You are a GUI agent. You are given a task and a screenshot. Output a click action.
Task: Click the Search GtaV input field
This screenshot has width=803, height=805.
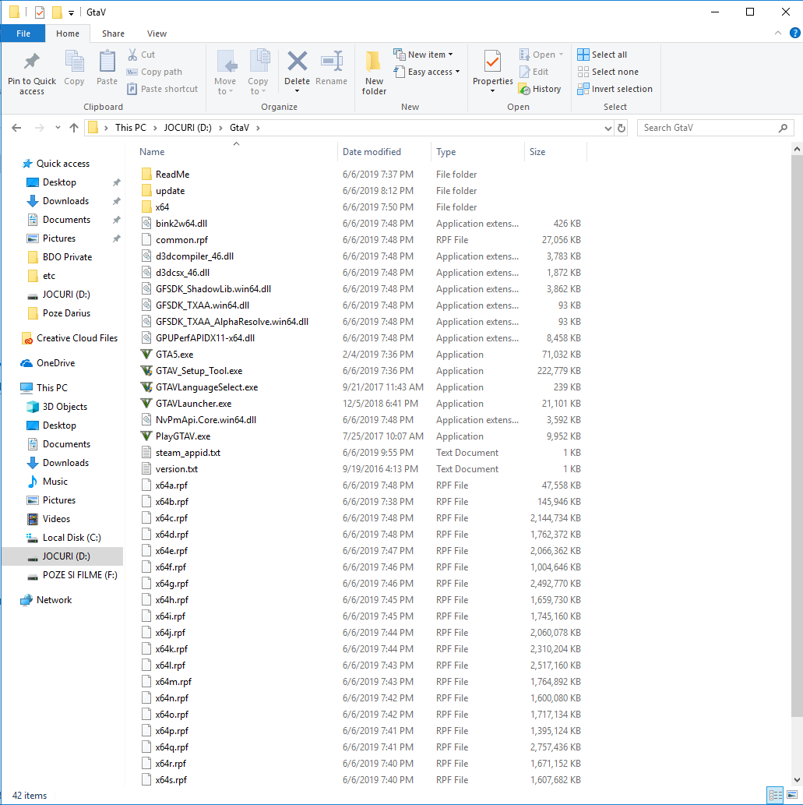707,128
